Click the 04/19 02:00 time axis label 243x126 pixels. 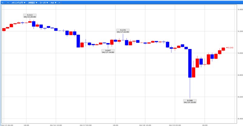coord(175,124)
